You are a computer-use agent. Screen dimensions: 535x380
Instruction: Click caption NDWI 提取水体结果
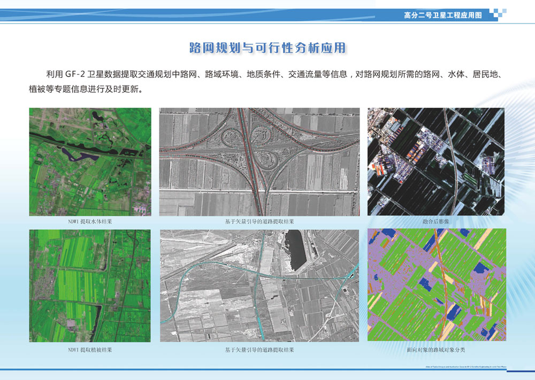(x=90, y=221)
